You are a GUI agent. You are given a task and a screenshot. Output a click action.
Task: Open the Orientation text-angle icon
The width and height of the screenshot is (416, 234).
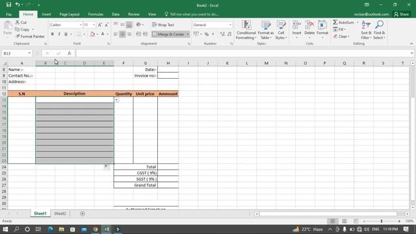click(x=138, y=25)
